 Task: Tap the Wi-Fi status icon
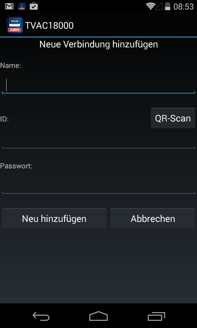[x=151, y=6]
